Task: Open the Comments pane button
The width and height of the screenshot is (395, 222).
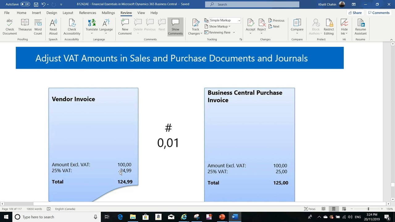Action: 378,13
